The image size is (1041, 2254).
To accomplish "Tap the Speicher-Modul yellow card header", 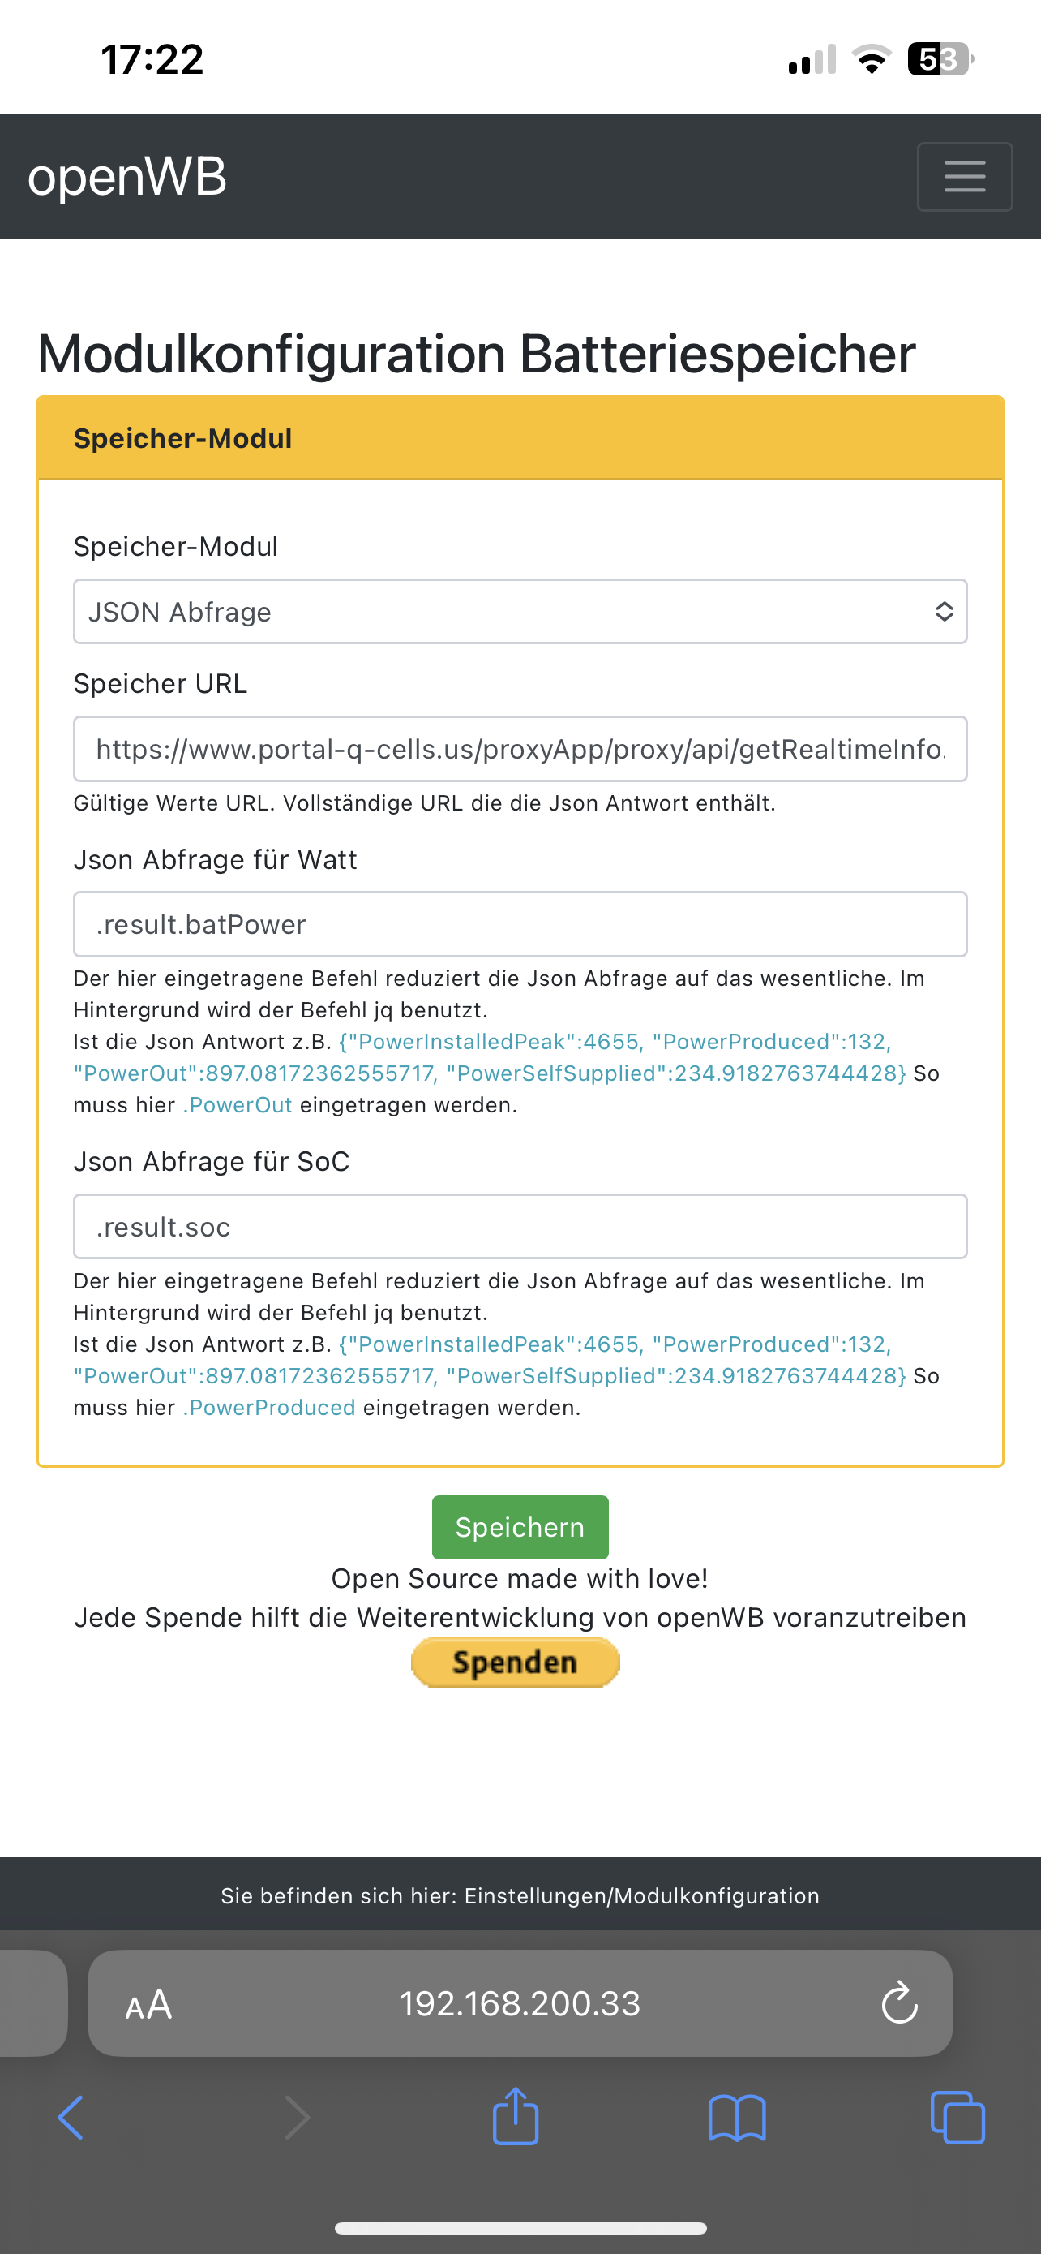I will 520,438.
